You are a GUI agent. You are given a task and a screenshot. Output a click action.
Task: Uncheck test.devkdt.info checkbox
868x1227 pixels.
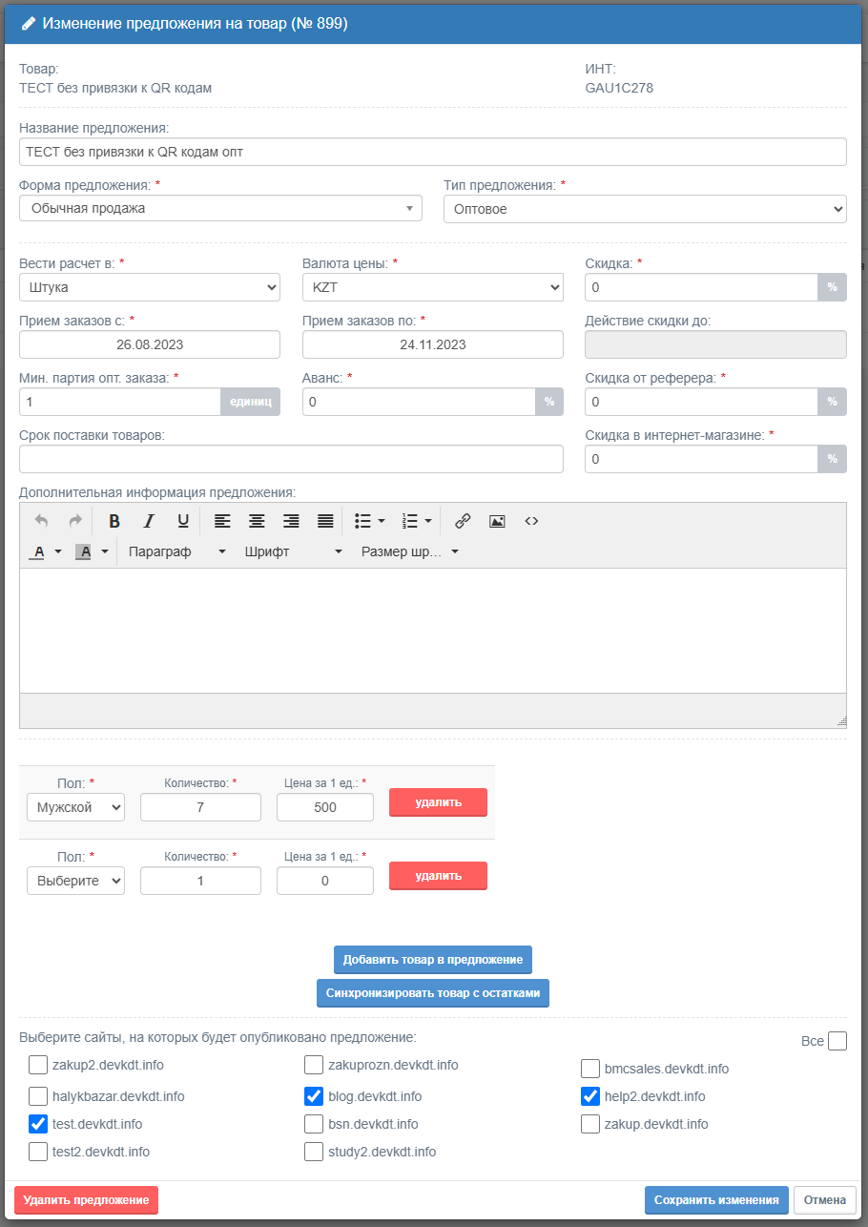(38, 1124)
